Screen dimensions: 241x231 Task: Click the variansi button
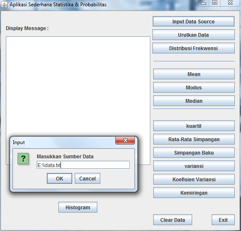[x=194, y=166]
